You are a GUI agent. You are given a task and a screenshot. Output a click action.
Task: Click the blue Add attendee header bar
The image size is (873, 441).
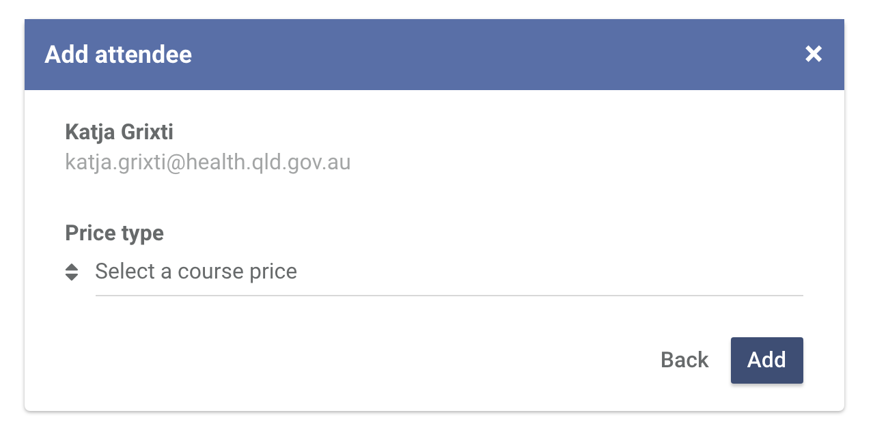pos(434,54)
